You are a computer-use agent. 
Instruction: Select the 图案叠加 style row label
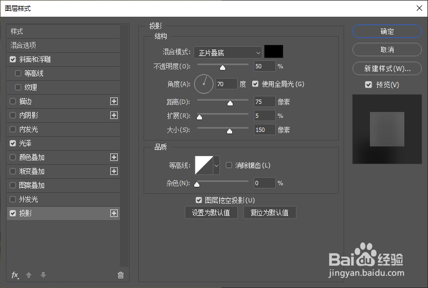pos(32,185)
